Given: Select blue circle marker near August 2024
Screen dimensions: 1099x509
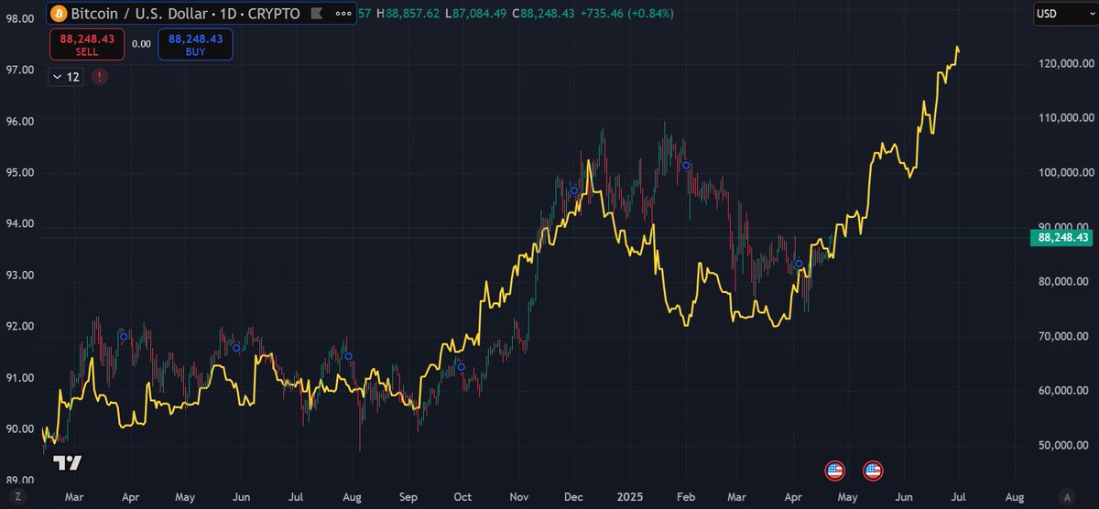Looking at the screenshot, I should (x=348, y=356).
